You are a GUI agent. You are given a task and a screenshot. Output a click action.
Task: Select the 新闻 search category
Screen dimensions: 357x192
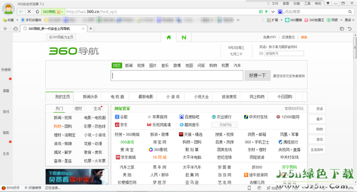click(129, 65)
